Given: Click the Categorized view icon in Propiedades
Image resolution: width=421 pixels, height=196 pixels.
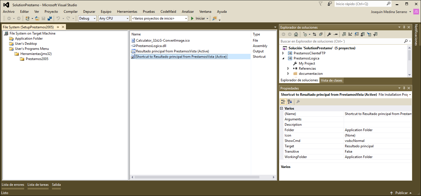Looking at the screenshot, I should coord(283,102).
